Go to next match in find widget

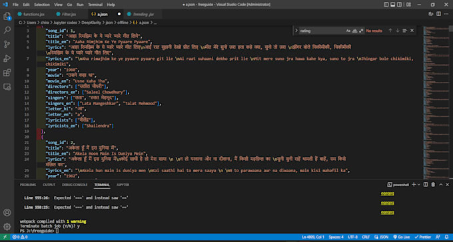[x=398, y=31]
